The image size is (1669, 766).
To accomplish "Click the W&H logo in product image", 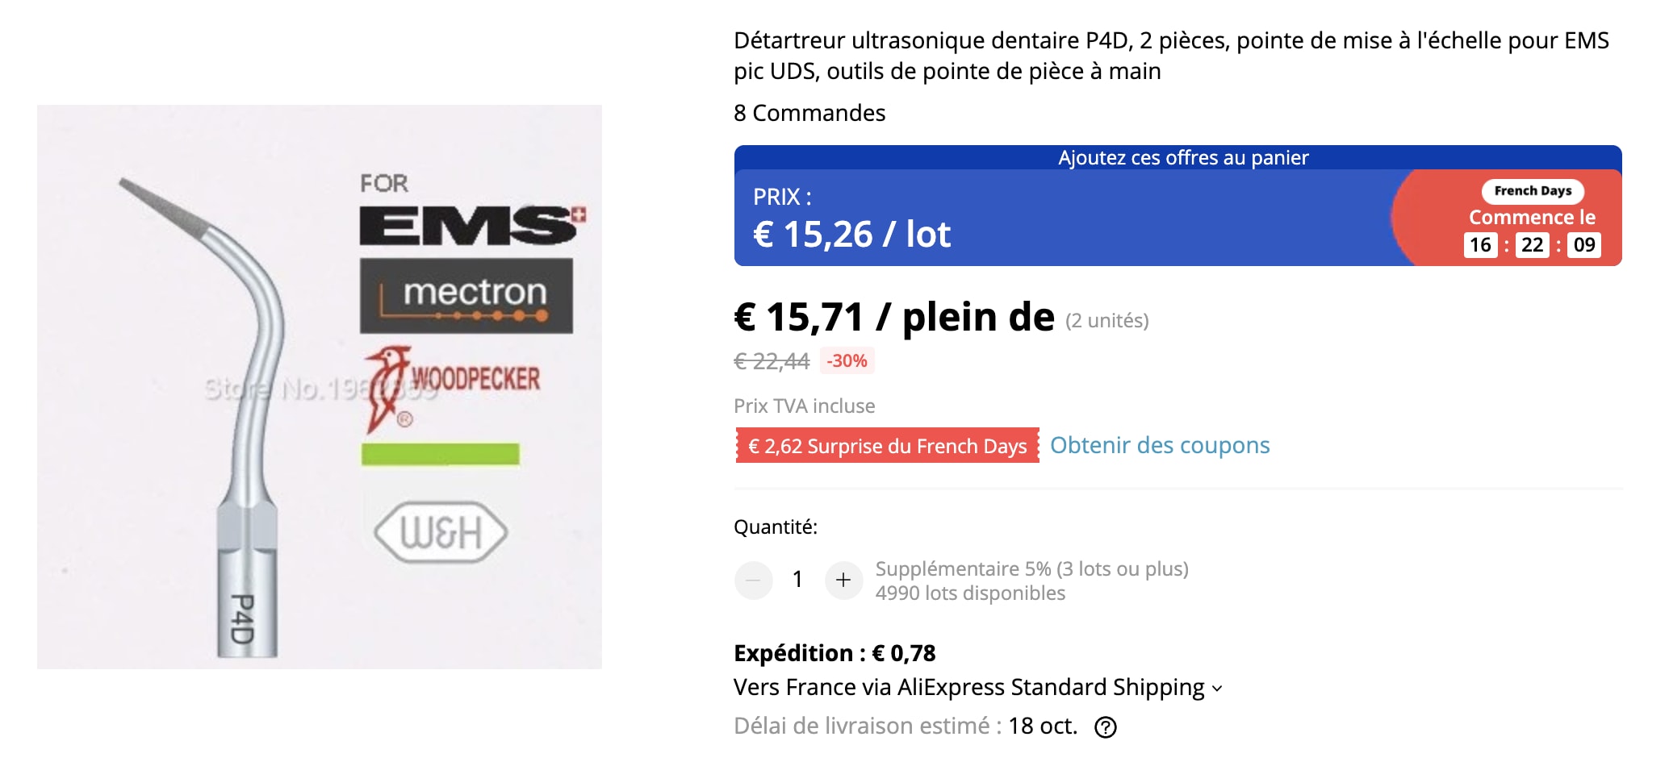I will click(441, 532).
